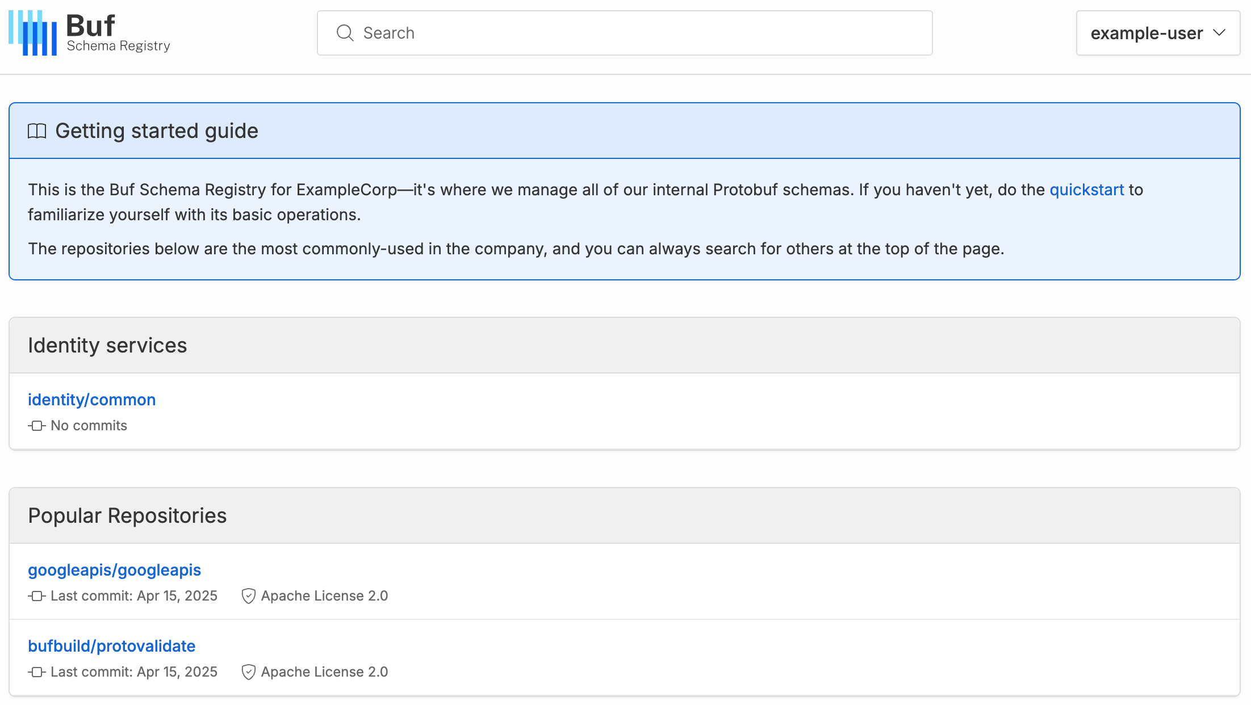Viewport: 1251px width, 705px height.
Task: Click 'Last commit: Apr 15, 2025' under googleapis/googleapis
Action: pos(134,596)
